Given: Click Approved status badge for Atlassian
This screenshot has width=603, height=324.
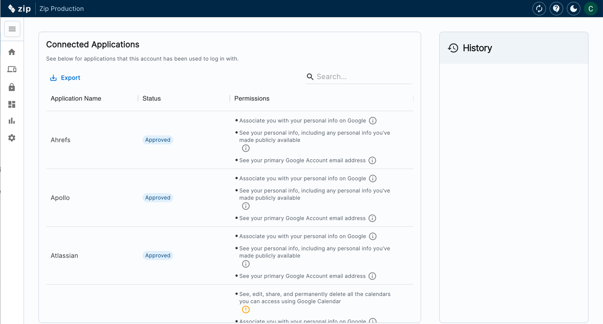Looking at the screenshot, I should pyautogui.click(x=158, y=255).
